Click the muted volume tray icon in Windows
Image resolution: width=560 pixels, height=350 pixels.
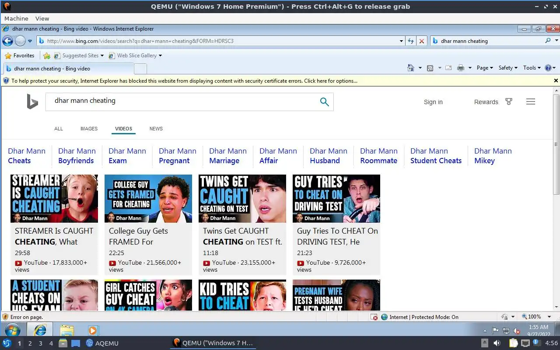[517, 331]
